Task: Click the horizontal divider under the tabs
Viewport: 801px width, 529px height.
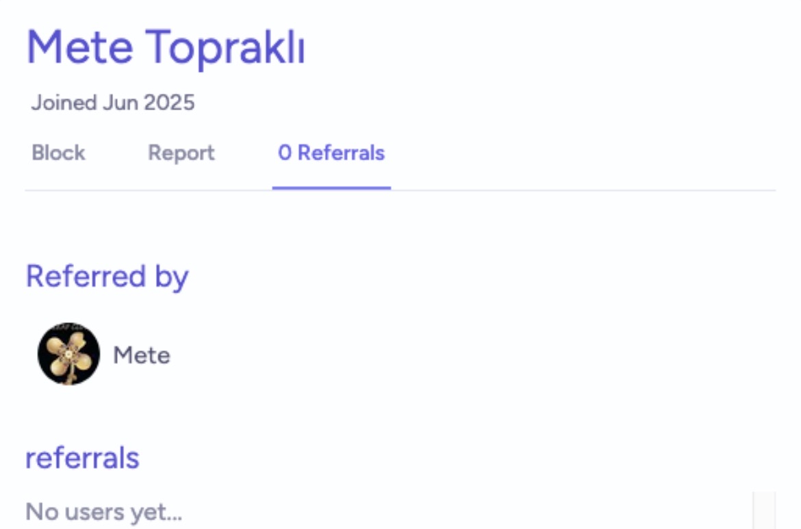Action: 400,190
